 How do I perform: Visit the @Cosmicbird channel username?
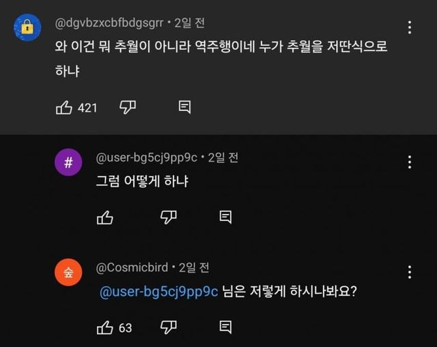(133, 268)
